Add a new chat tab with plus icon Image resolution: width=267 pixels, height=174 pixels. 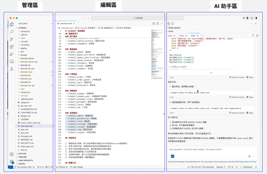click(x=202, y=36)
